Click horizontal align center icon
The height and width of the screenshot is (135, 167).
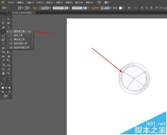point(147,8)
